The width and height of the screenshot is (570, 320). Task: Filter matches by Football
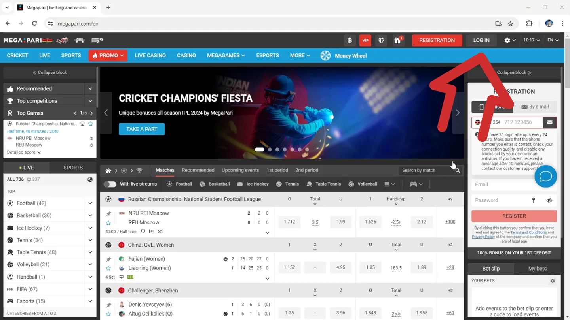pos(179,184)
